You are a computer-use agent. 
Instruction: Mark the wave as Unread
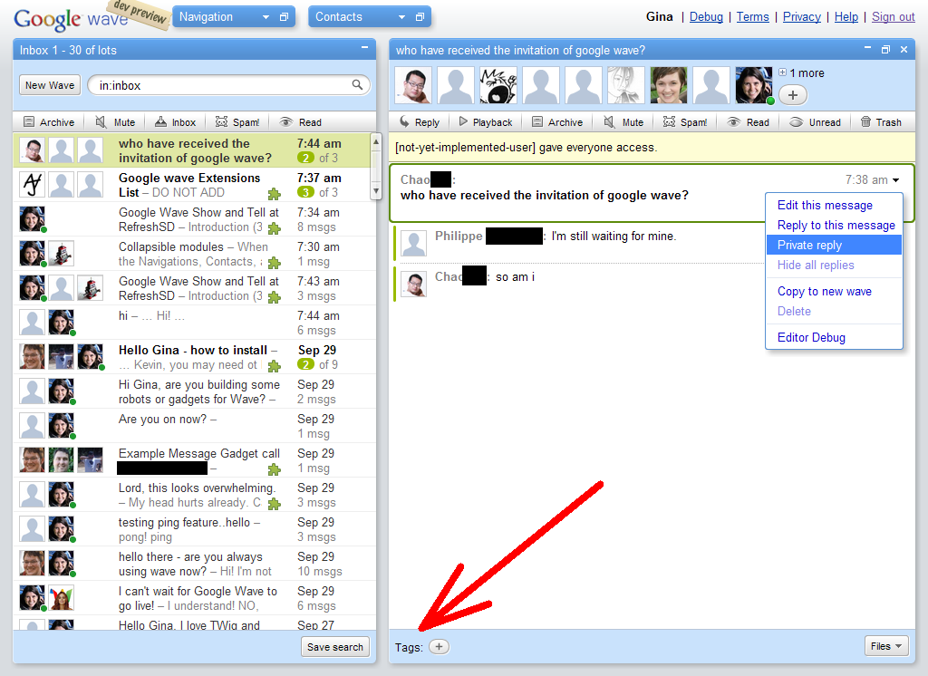point(815,122)
